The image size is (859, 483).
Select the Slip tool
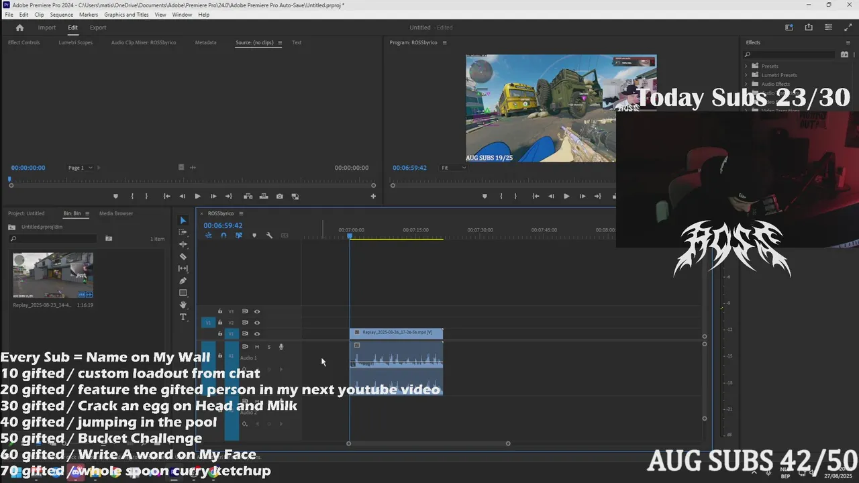pyautogui.click(x=183, y=268)
